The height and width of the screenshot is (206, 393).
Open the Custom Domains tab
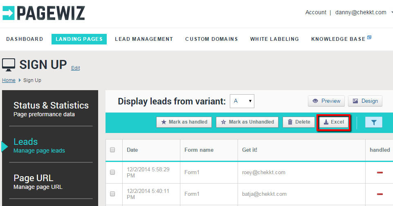point(211,39)
